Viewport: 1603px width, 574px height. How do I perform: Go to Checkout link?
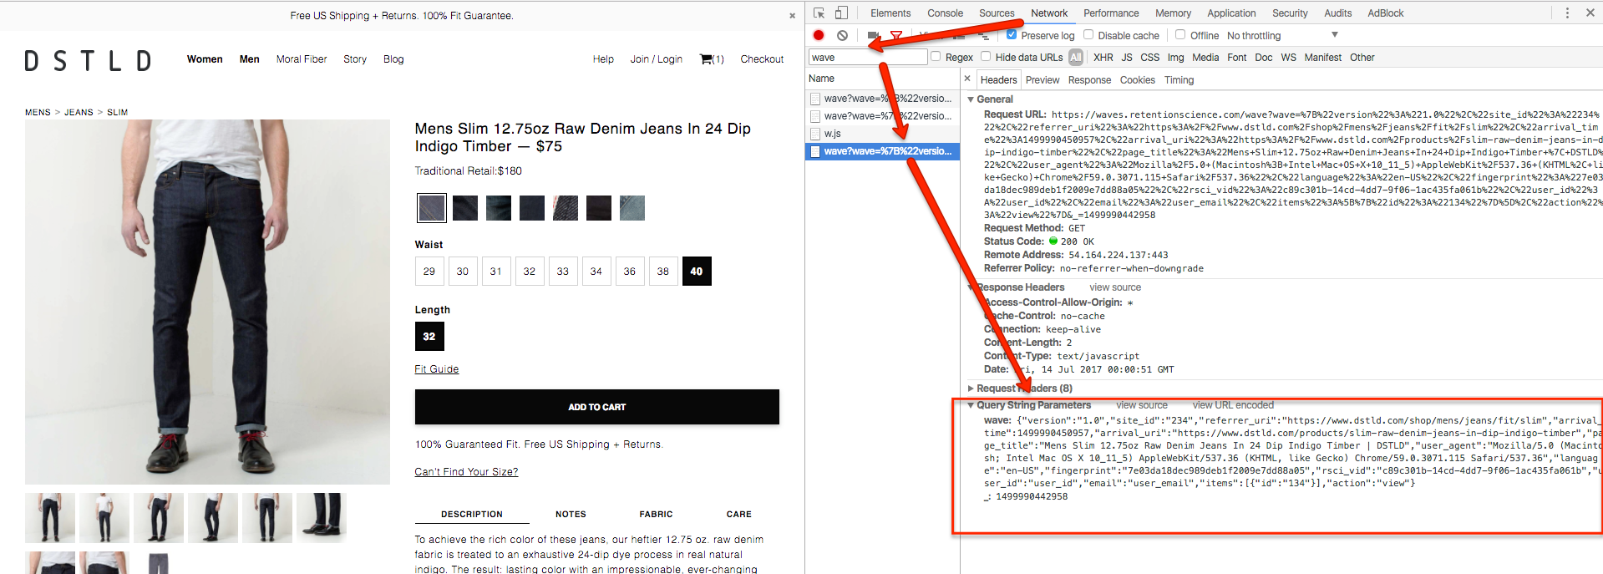coord(762,59)
